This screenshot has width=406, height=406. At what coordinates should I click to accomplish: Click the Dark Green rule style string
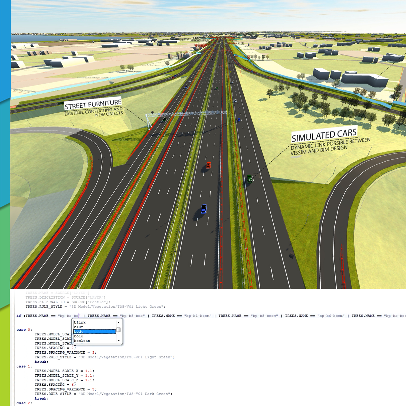tap(125, 394)
